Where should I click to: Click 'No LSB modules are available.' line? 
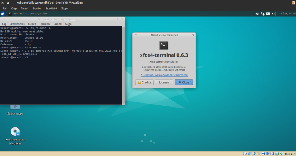point(22,31)
